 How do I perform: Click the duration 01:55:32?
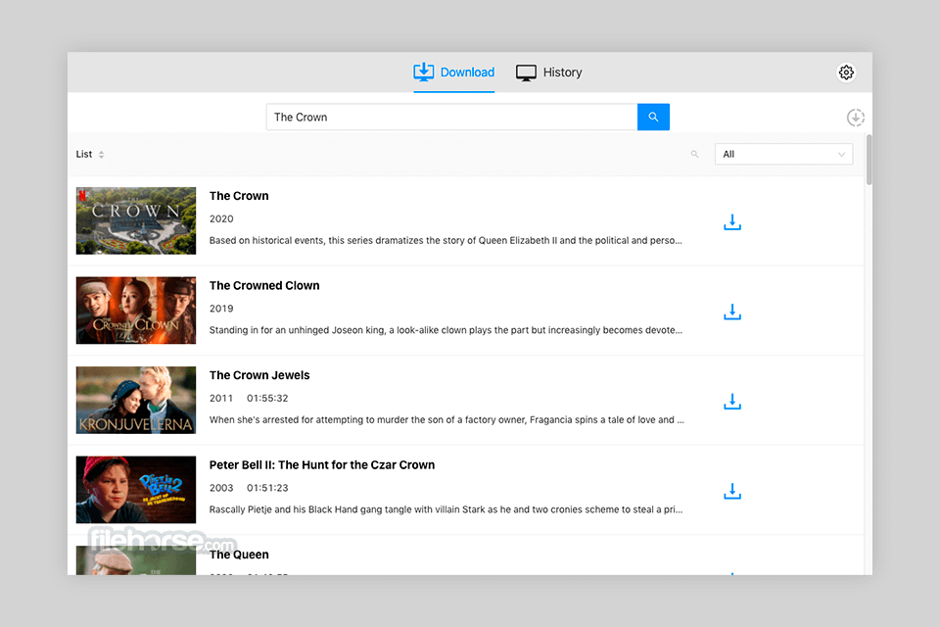tap(267, 399)
